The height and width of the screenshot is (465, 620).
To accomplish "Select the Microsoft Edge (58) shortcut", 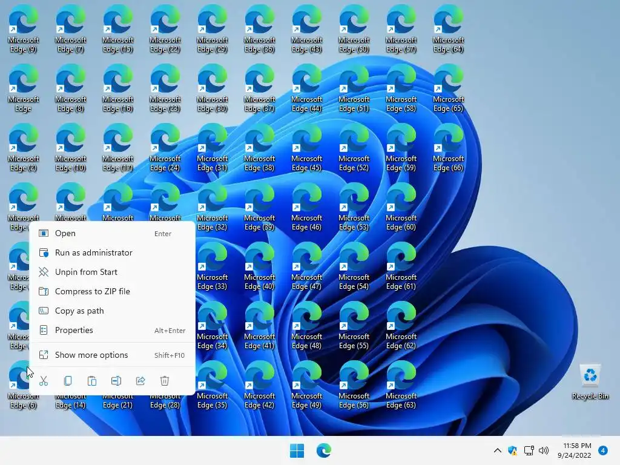I will pos(401,88).
